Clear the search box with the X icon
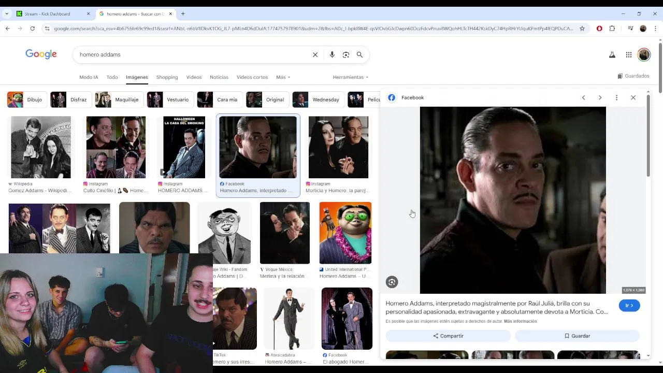Viewport: 663px width, 373px height. [x=315, y=54]
